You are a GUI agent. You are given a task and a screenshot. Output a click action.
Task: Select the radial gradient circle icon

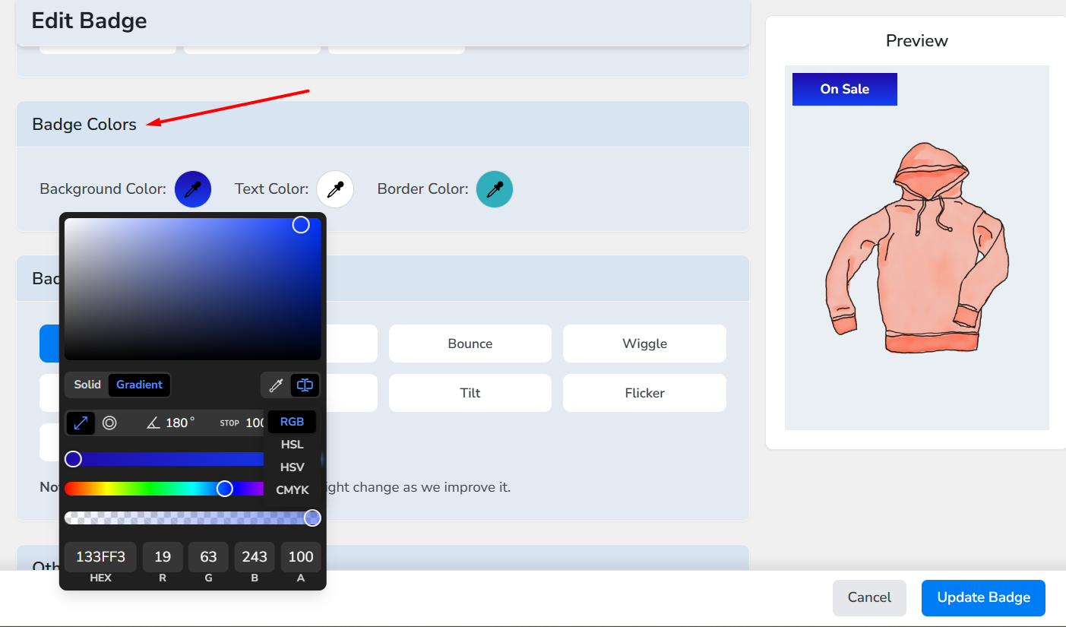tap(109, 423)
